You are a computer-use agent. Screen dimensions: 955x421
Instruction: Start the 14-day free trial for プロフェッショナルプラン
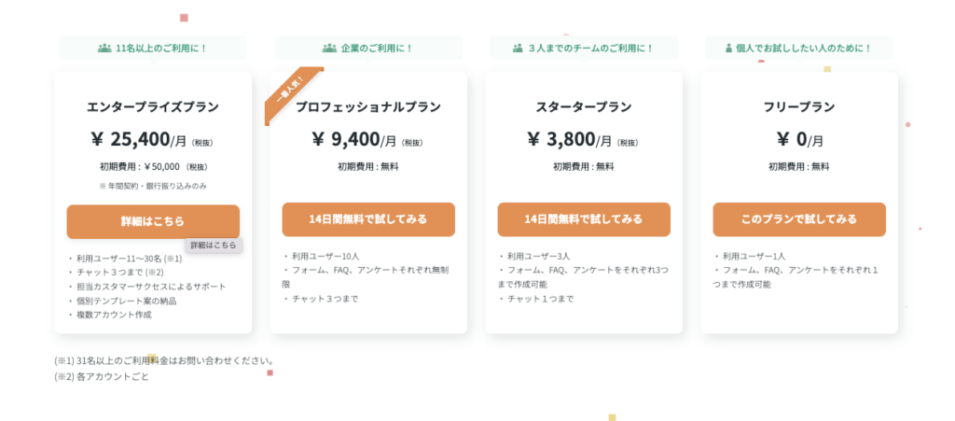[x=368, y=219]
